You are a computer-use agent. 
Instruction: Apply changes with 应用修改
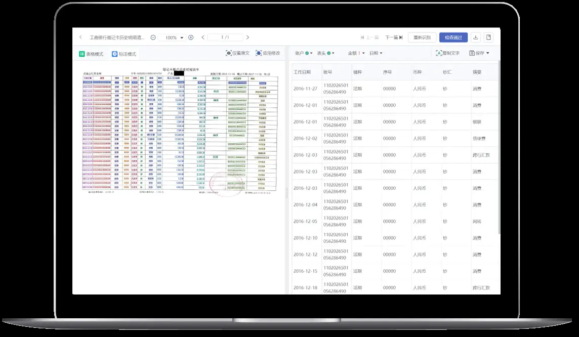[268, 53]
